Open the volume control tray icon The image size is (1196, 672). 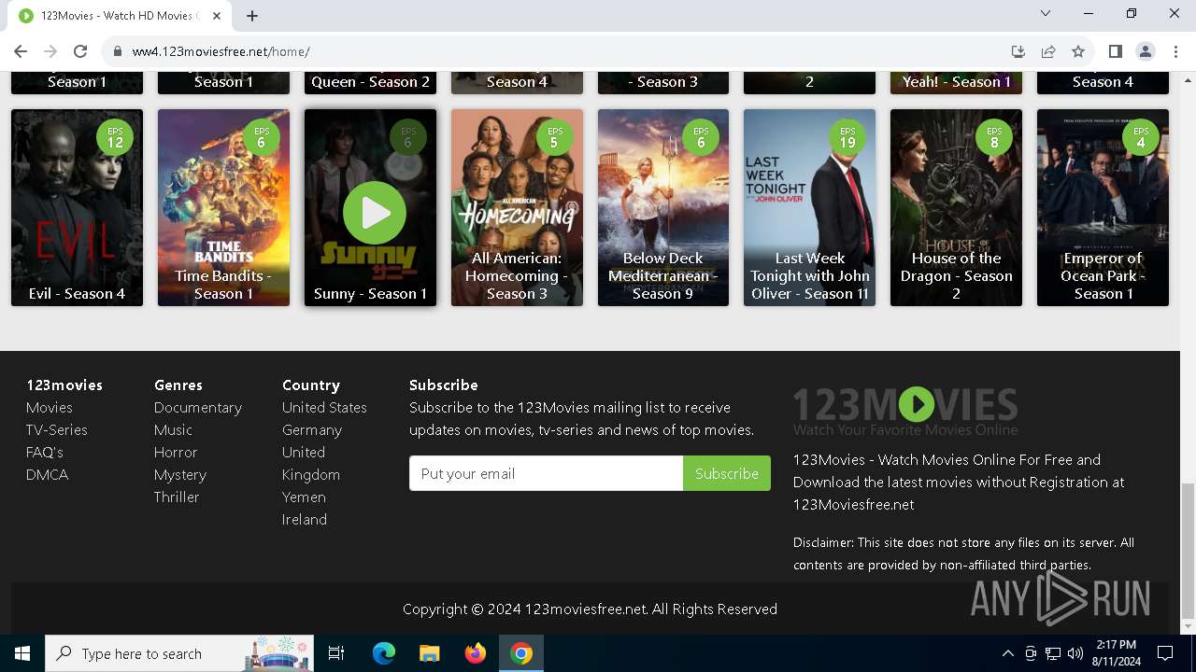[x=1075, y=653]
